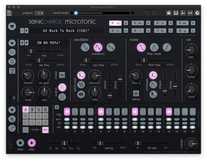Open the top preset menu arrow

click(12, 26)
